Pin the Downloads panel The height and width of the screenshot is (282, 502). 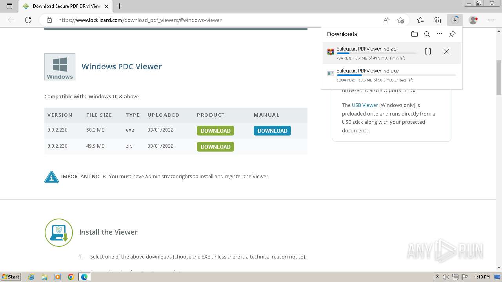coord(452,34)
